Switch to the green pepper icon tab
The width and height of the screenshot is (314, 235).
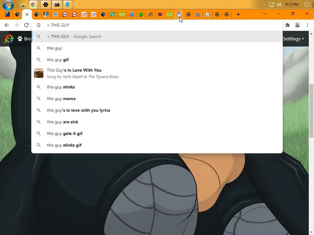click(141, 14)
